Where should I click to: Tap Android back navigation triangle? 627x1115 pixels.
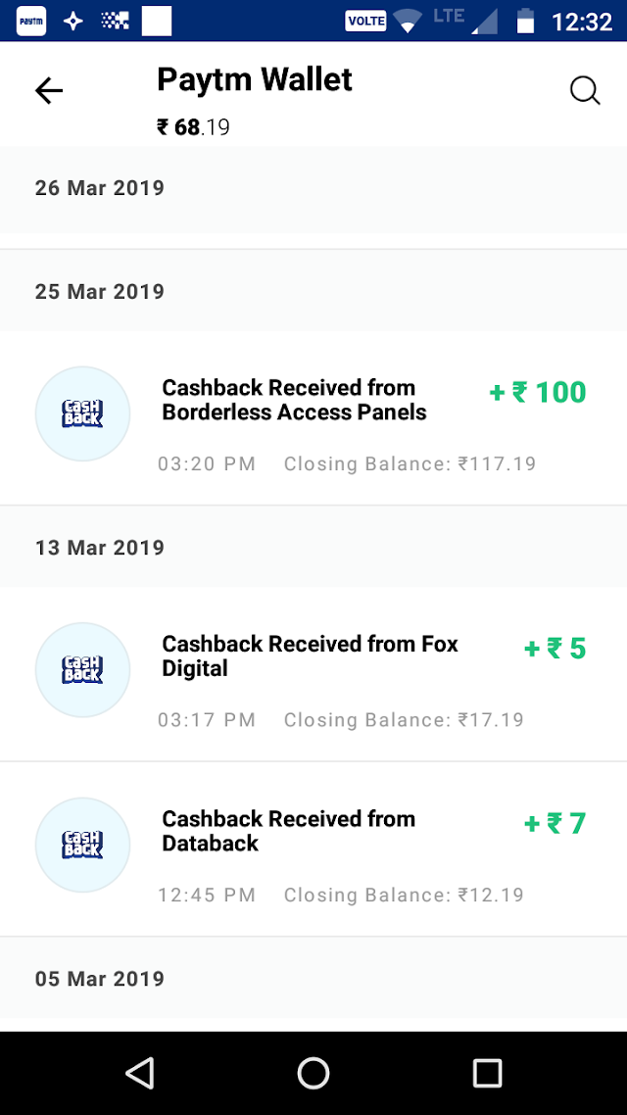pyautogui.click(x=140, y=1072)
